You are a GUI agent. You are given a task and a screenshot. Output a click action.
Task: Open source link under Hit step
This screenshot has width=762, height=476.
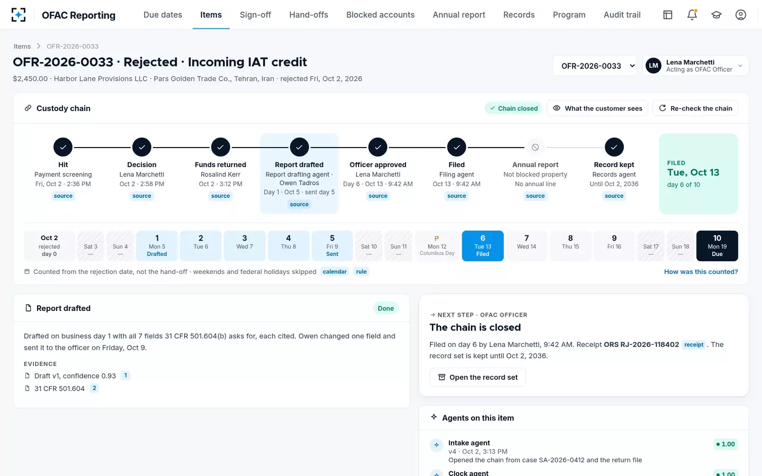(x=63, y=196)
